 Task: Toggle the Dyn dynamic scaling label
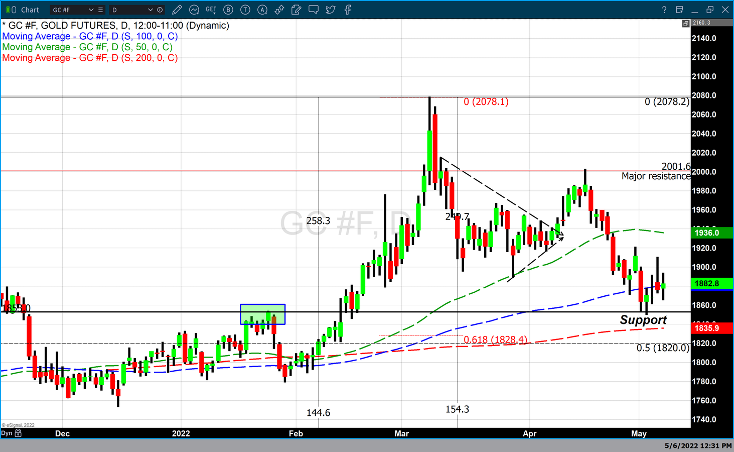[7, 433]
